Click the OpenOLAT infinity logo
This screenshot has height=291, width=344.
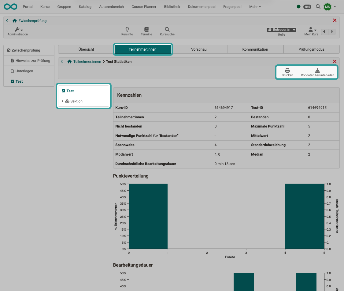point(10,6)
